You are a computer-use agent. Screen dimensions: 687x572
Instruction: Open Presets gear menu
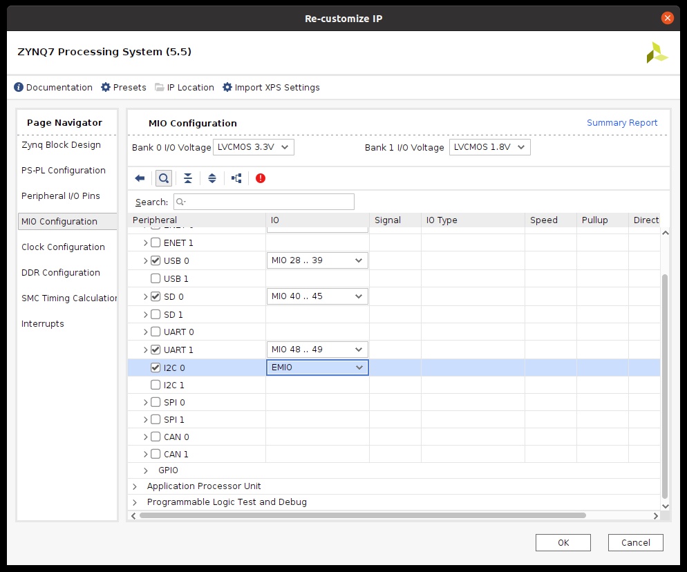(x=106, y=87)
